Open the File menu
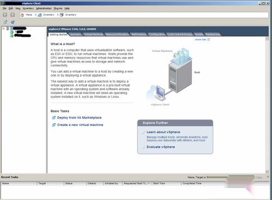The image size is (272, 200). pyautogui.click(x=4, y=8)
